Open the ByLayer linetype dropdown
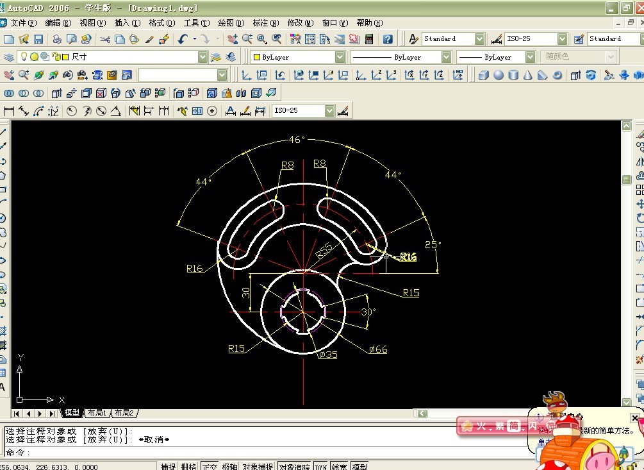Screen dimensions: 644x470 pos(447,57)
